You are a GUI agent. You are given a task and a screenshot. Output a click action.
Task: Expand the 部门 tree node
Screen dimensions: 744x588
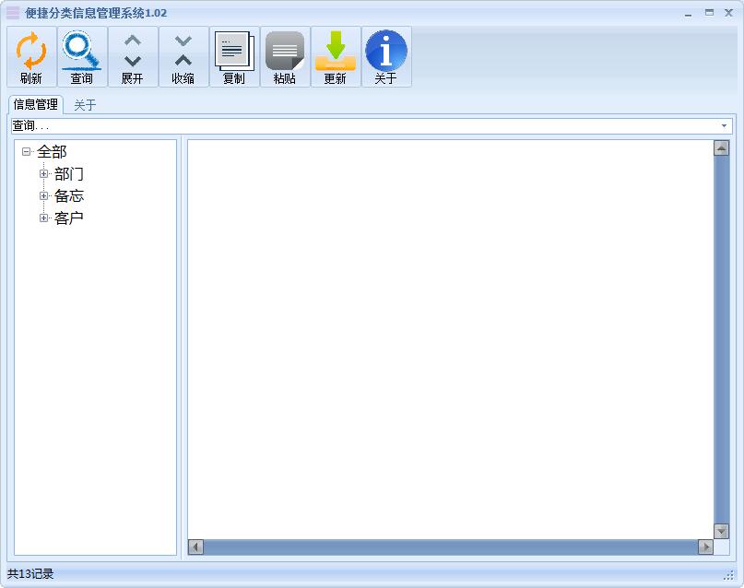(x=43, y=174)
